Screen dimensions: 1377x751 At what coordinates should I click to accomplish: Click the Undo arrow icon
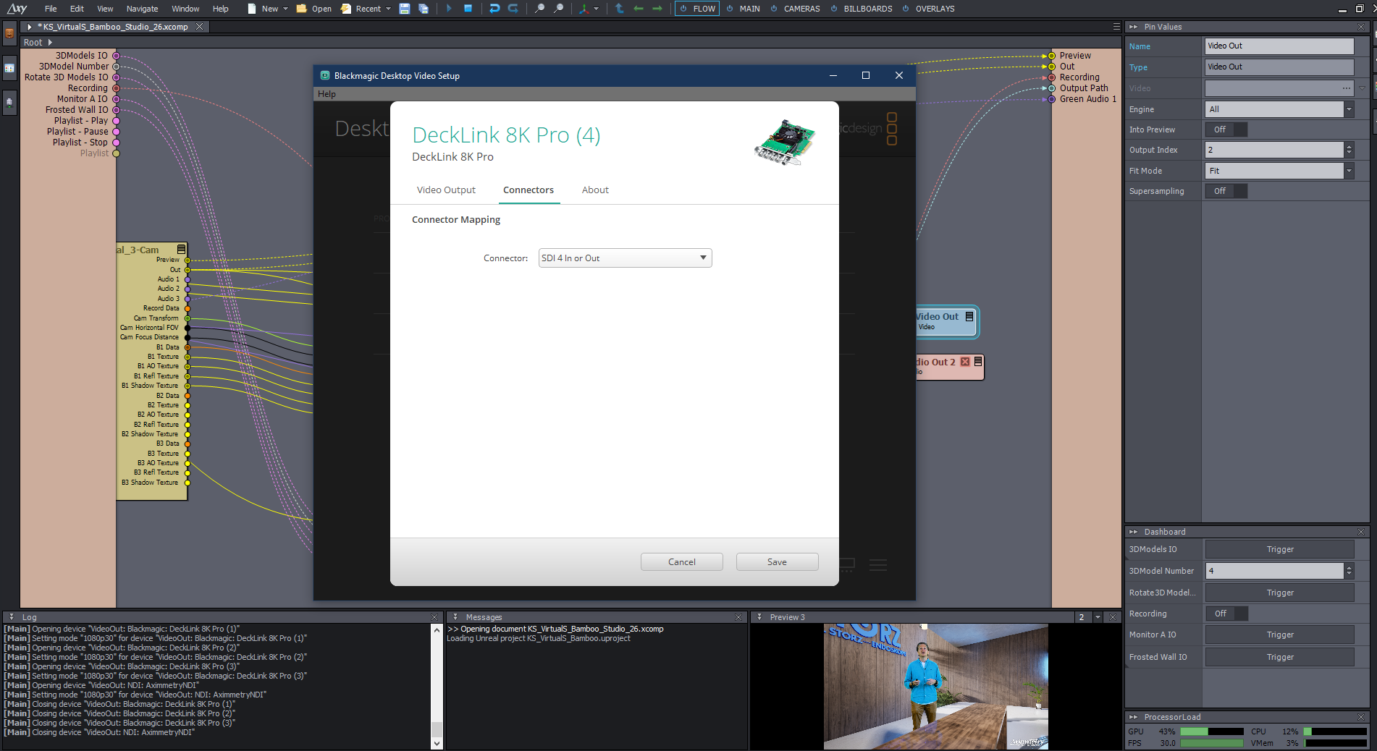click(494, 9)
